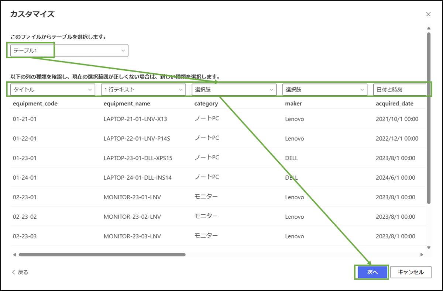The width and height of the screenshot is (443, 291).
Task: Open the category column 選択肢 type dropdown
Action: click(x=234, y=90)
